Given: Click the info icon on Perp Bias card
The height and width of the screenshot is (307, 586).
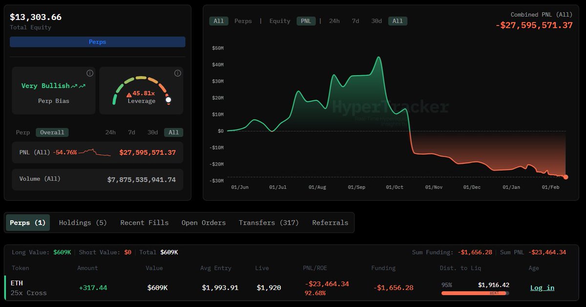Looking at the screenshot, I should pyautogui.click(x=90, y=73).
